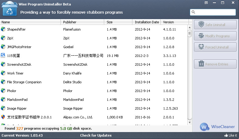
Task: Focus the search input field
Action: pos(213,12)
